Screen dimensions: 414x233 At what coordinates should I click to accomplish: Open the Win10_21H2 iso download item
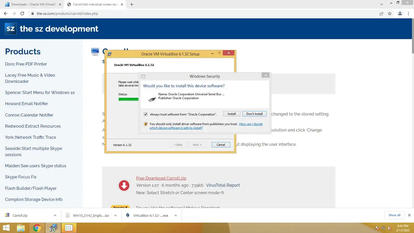coord(91,215)
